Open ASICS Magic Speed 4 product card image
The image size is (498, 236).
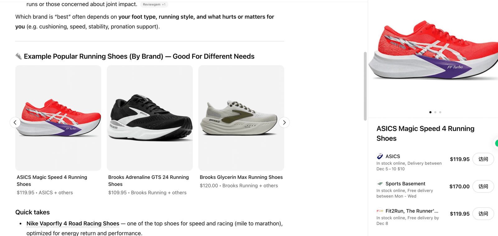[x=58, y=118]
